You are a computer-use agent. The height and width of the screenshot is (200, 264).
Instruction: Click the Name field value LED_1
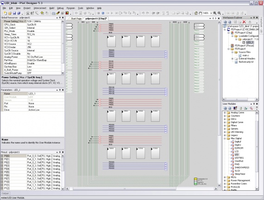tap(46, 94)
